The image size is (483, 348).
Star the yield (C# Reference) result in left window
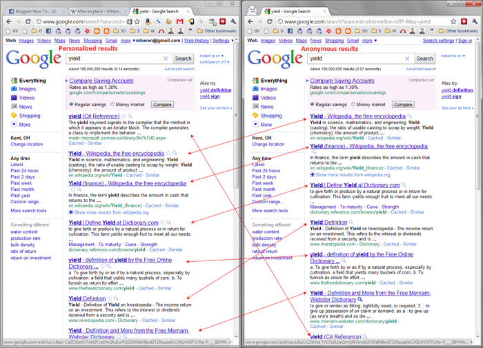[124, 116]
